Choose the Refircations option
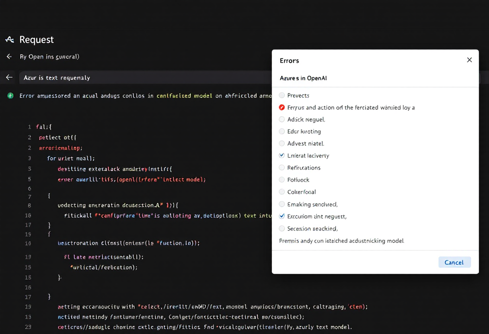This screenshot has height=334, width=489. pos(282,168)
